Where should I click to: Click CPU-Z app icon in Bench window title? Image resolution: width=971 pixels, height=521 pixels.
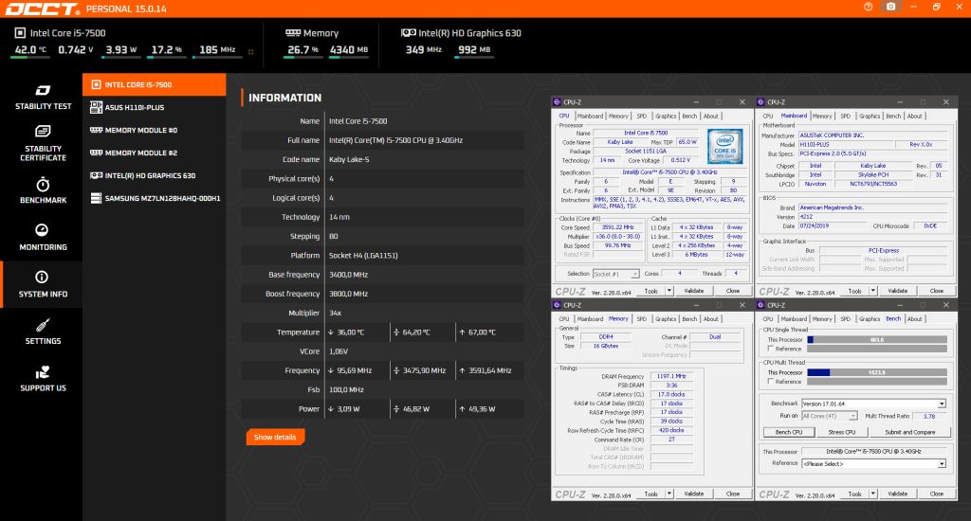(x=760, y=305)
